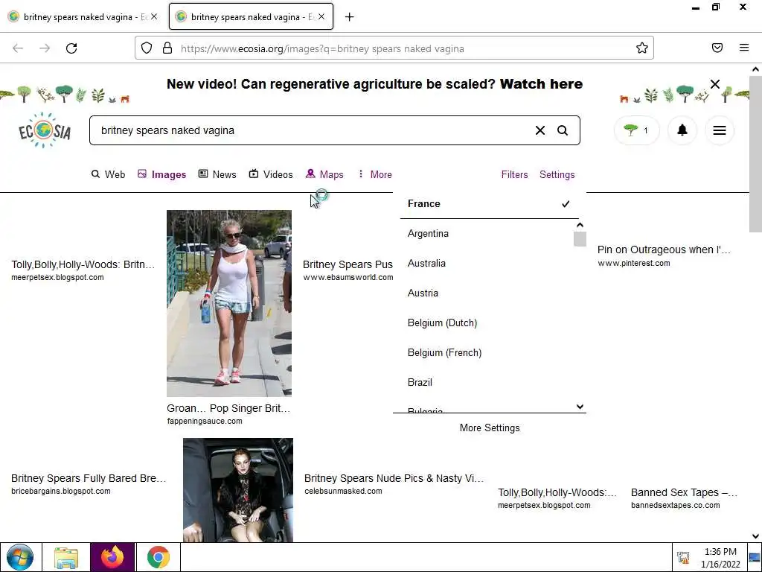View site info via the padlock icon
The image size is (762, 572).
(x=167, y=48)
